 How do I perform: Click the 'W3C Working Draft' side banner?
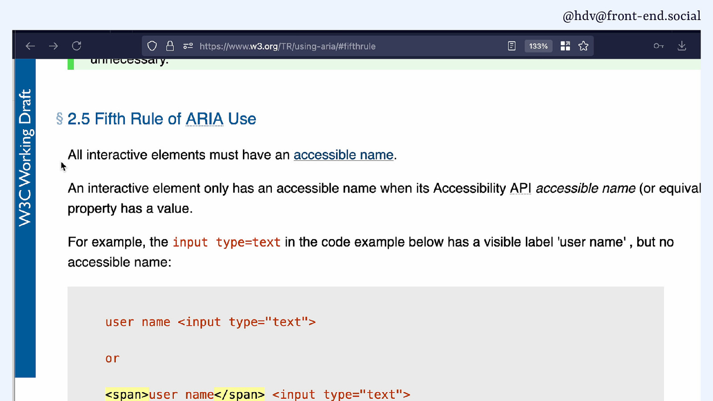point(25,158)
